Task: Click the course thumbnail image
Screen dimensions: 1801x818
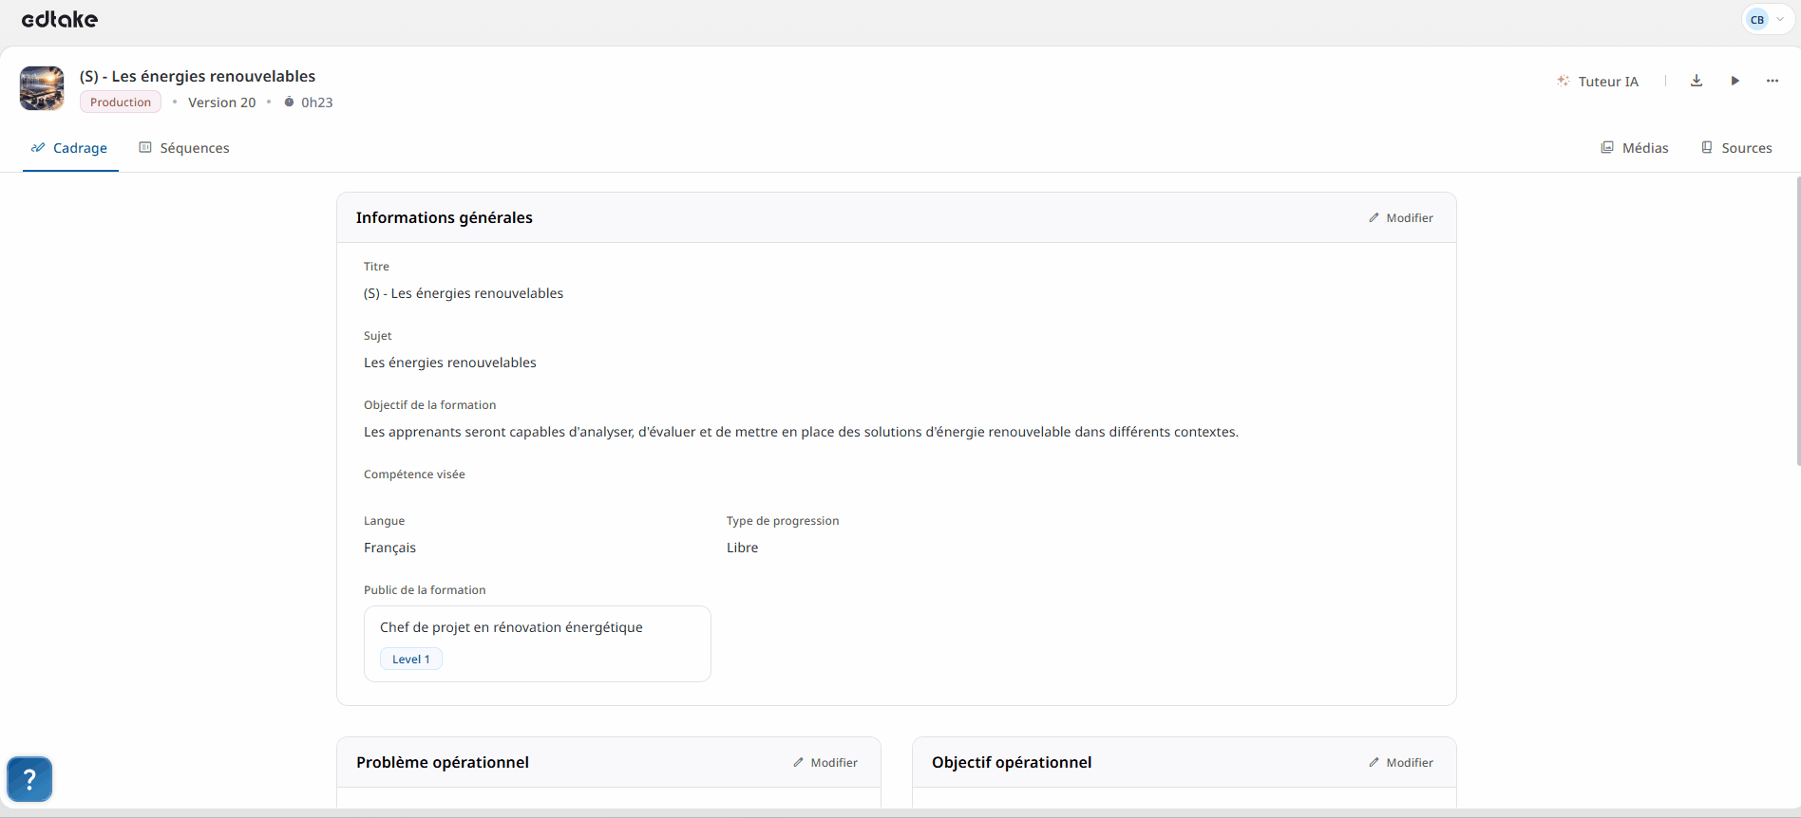Action: point(42,88)
